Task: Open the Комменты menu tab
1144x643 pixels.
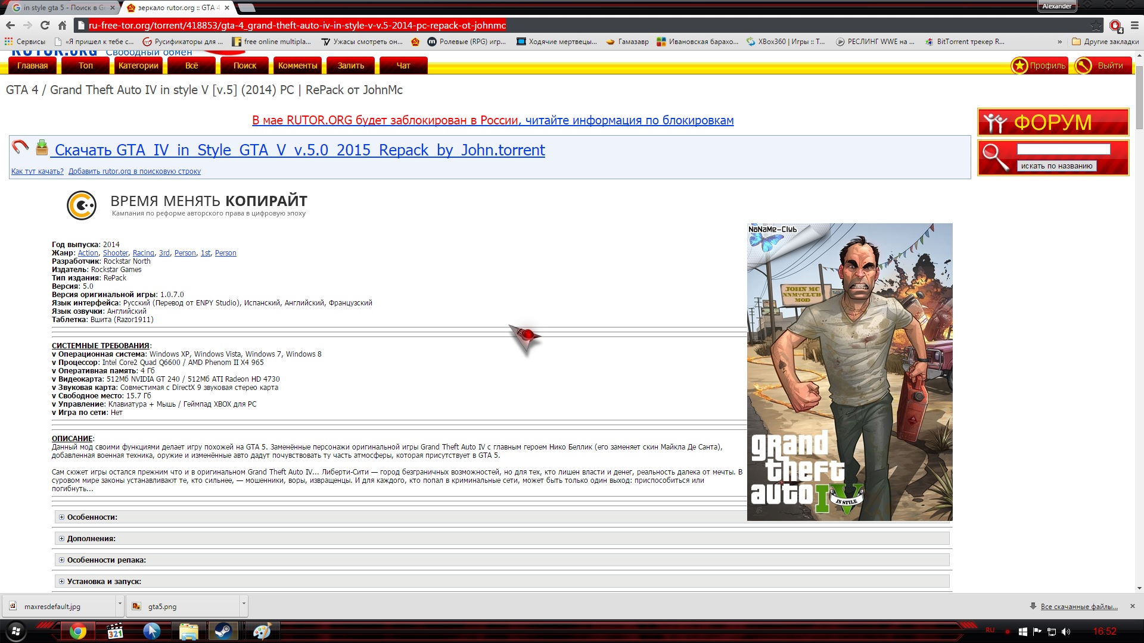Action: [x=297, y=65]
